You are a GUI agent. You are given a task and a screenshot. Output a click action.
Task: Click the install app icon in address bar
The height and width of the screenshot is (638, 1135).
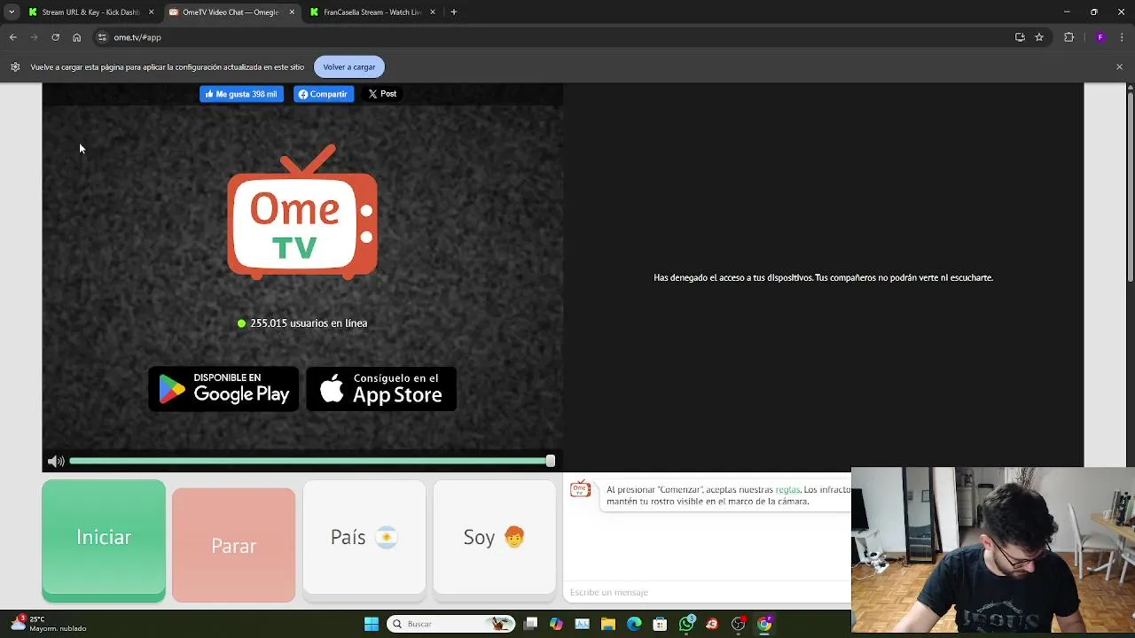tap(1020, 37)
